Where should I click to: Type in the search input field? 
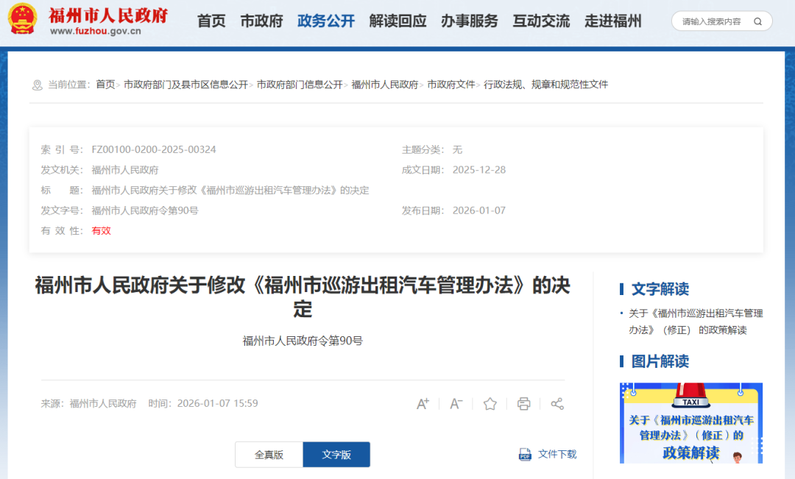711,21
